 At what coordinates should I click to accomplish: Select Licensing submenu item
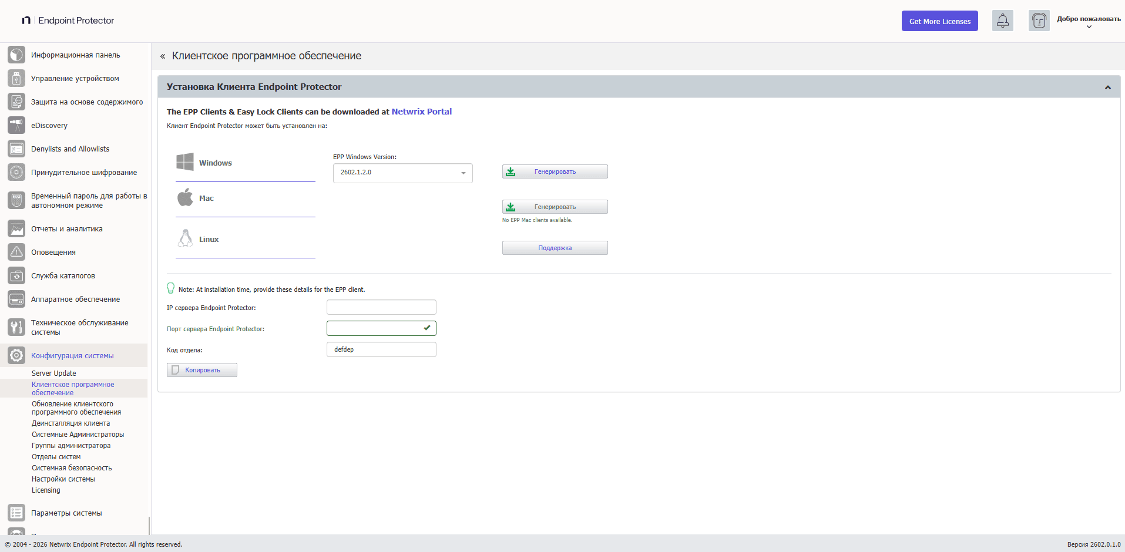click(46, 490)
